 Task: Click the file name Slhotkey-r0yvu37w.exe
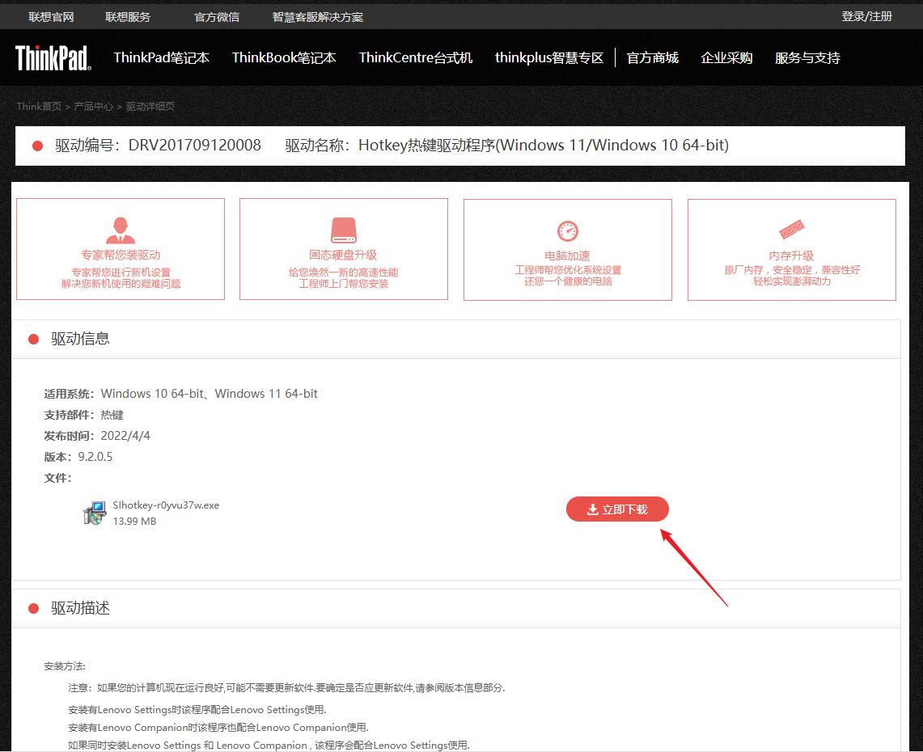(166, 505)
